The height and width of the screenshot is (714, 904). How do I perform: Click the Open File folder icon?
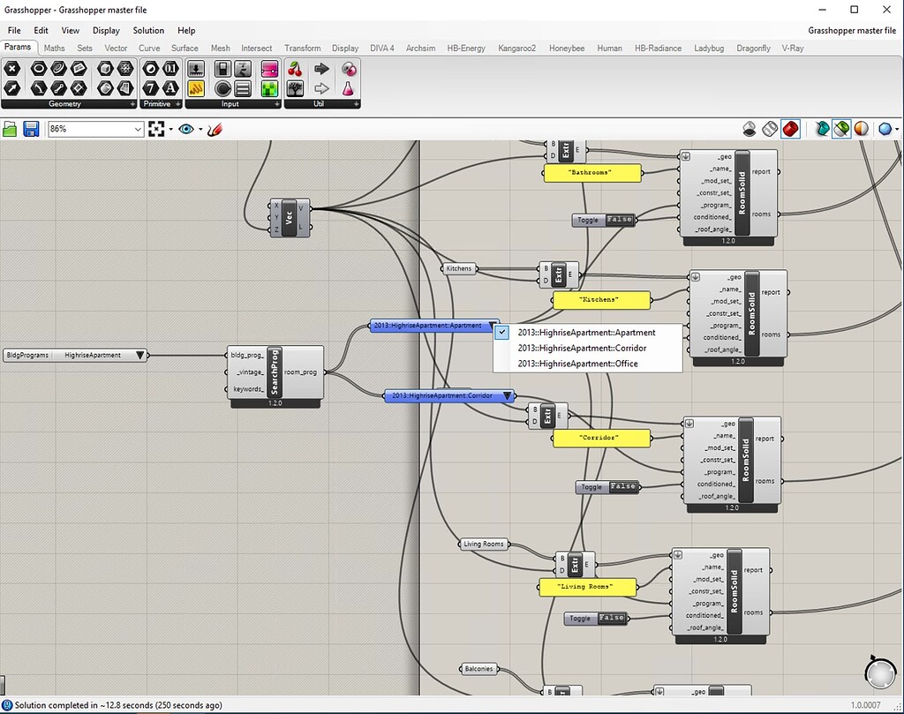[x=10, y=130]
